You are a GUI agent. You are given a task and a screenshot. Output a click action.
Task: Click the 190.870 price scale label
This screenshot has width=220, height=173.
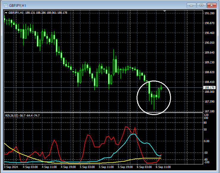pos(209,23)
